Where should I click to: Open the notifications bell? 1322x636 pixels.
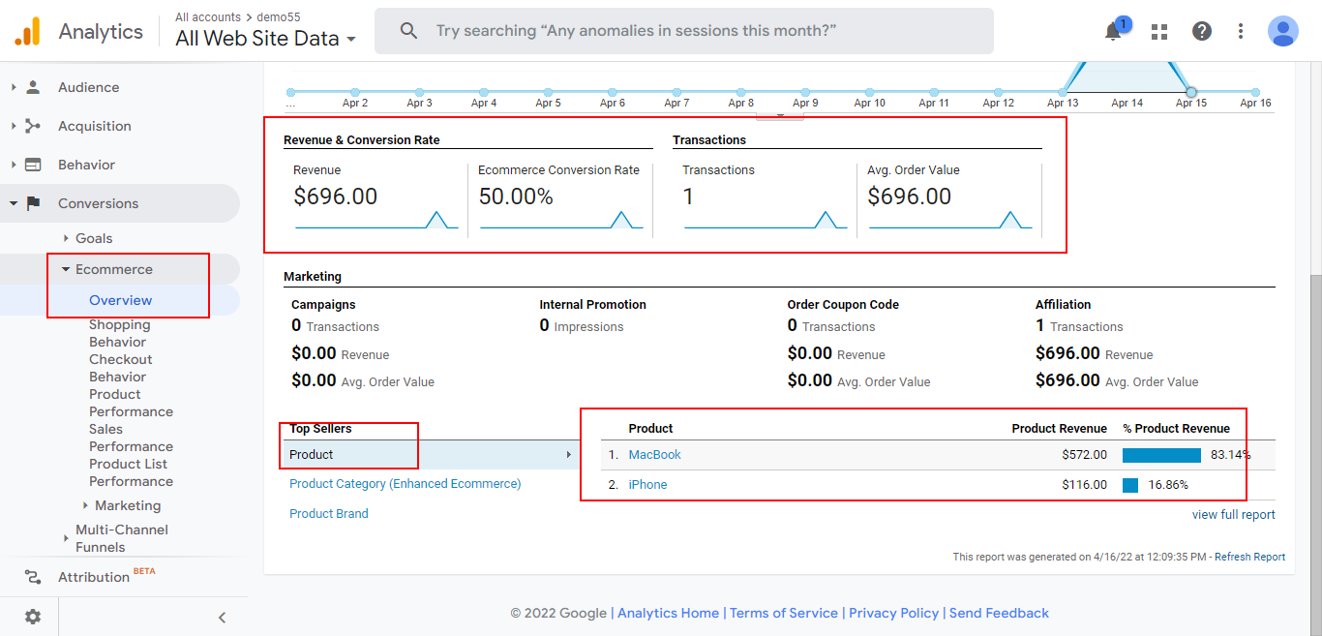pyautogui.click(x=1111, y=31)
